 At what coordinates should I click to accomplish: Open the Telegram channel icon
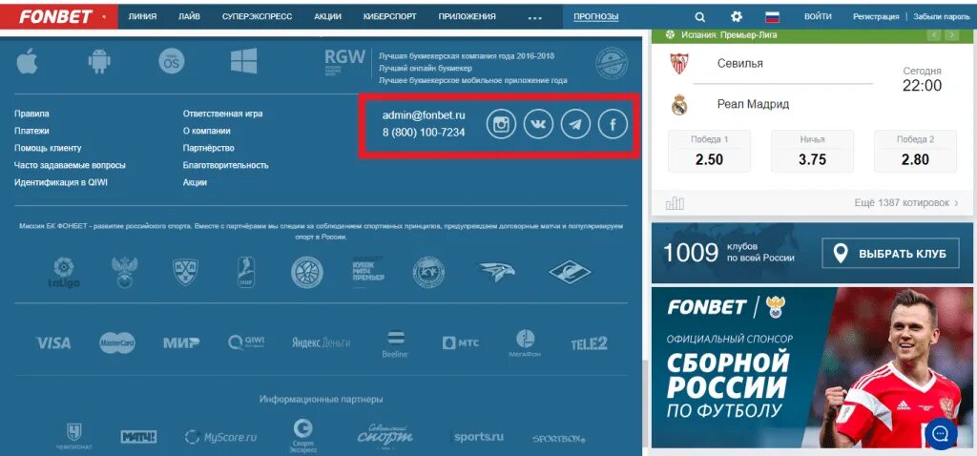[x=575, y=125]
